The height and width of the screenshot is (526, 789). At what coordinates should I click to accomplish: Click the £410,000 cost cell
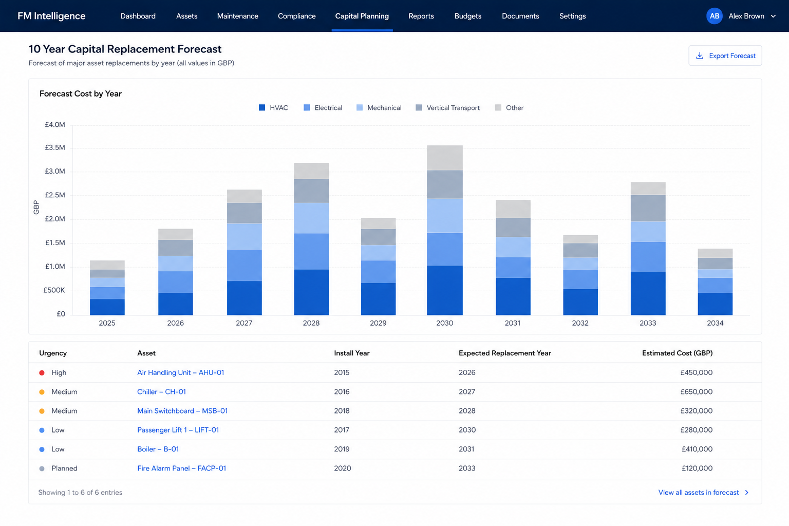[697, 449]
